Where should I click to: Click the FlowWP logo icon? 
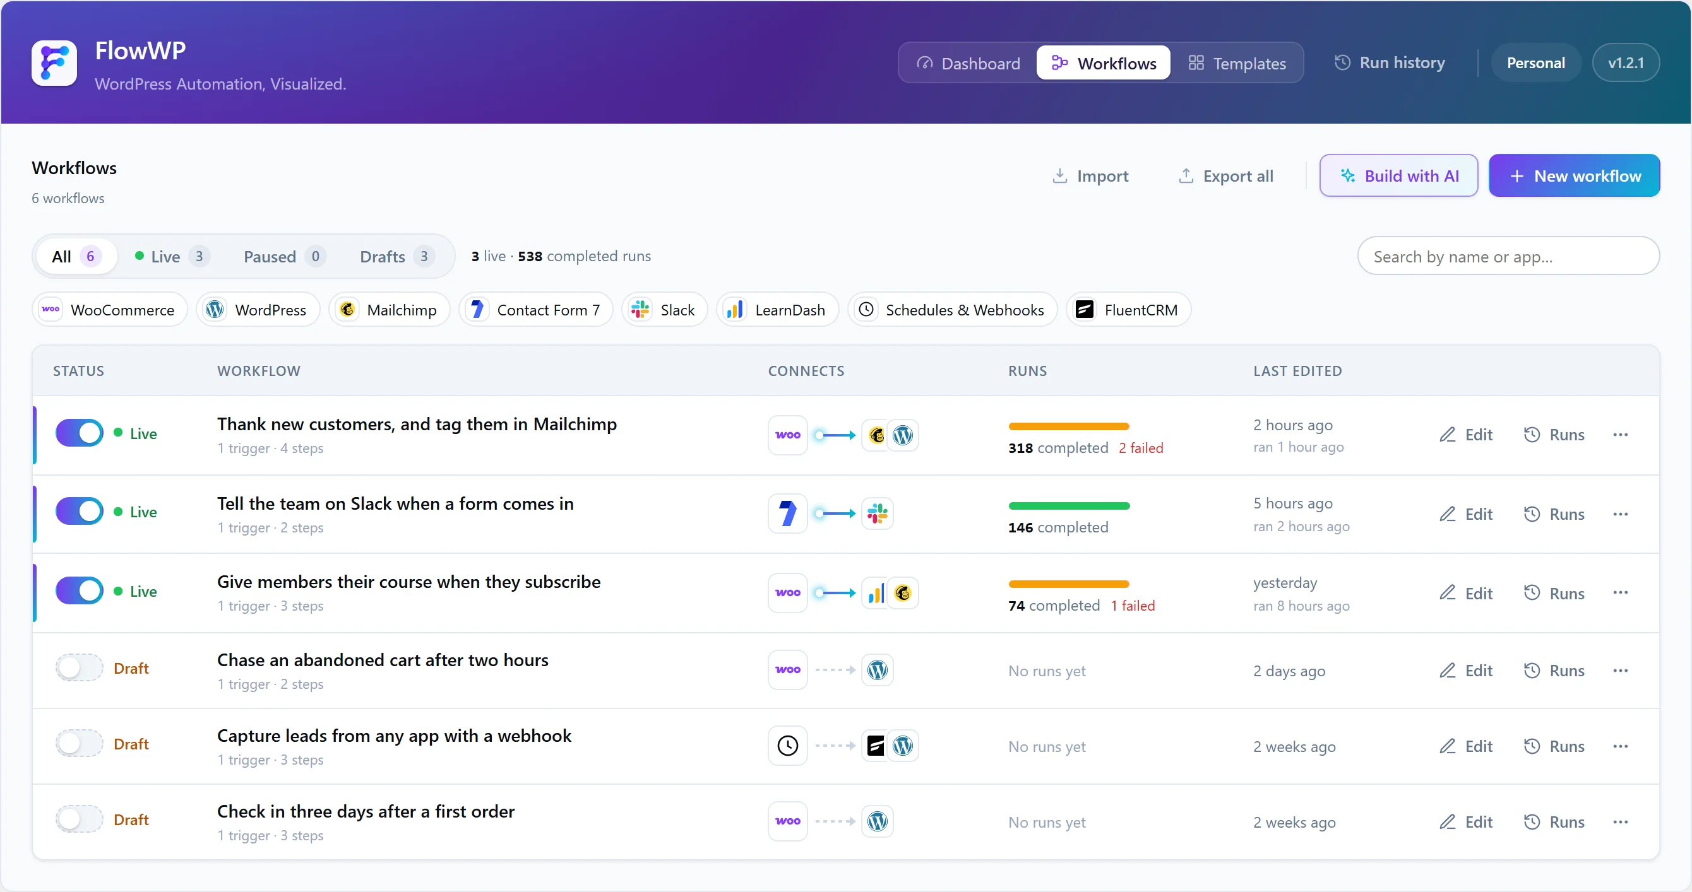pyautogui.click(x=54, y=63)
